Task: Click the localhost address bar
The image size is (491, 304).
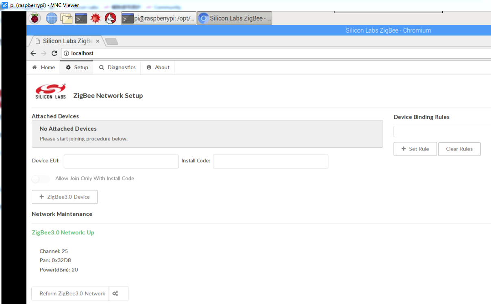Action: [x=276, y=53]
